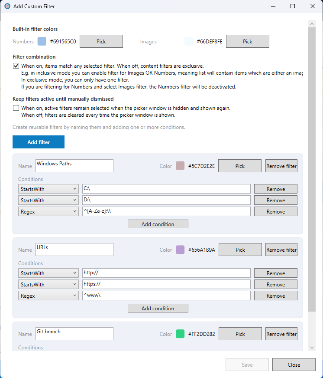Pick a new color for the Numbers filter
Screen dimensions: 323x378
pos(101,41)
